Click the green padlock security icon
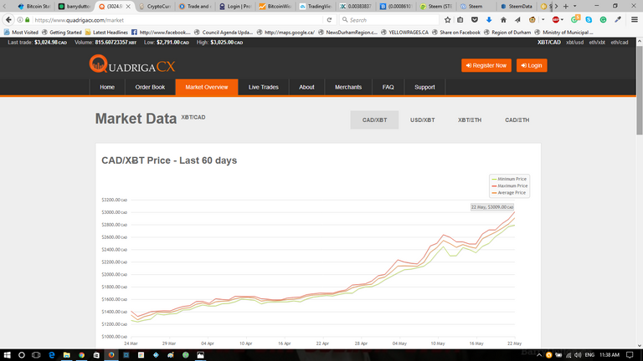The width and height of the screenshot is (643, 361). 28,20
